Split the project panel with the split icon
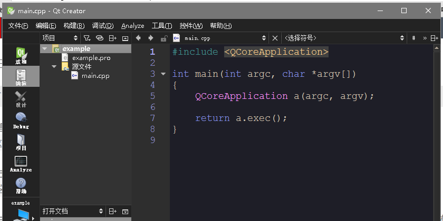 click(x=113, y=38)
